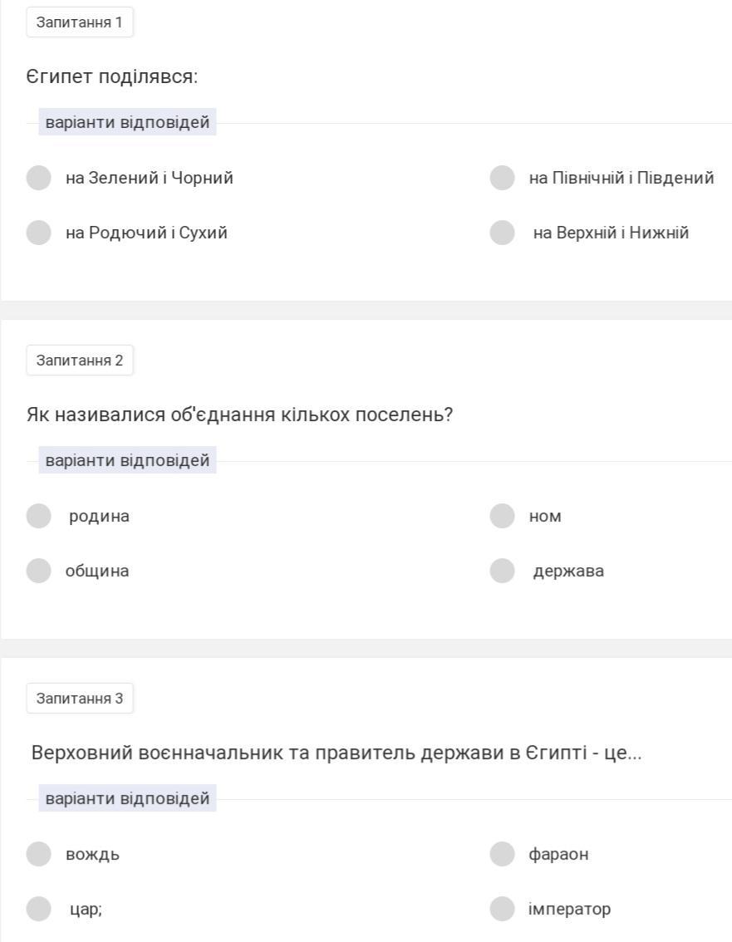Viewport: 732px width, 942px height.
Task: Select radio option "на Зелений і Чорний"
Action: pos(38,178)
